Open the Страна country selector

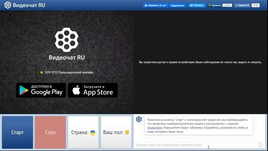[83, 133]
